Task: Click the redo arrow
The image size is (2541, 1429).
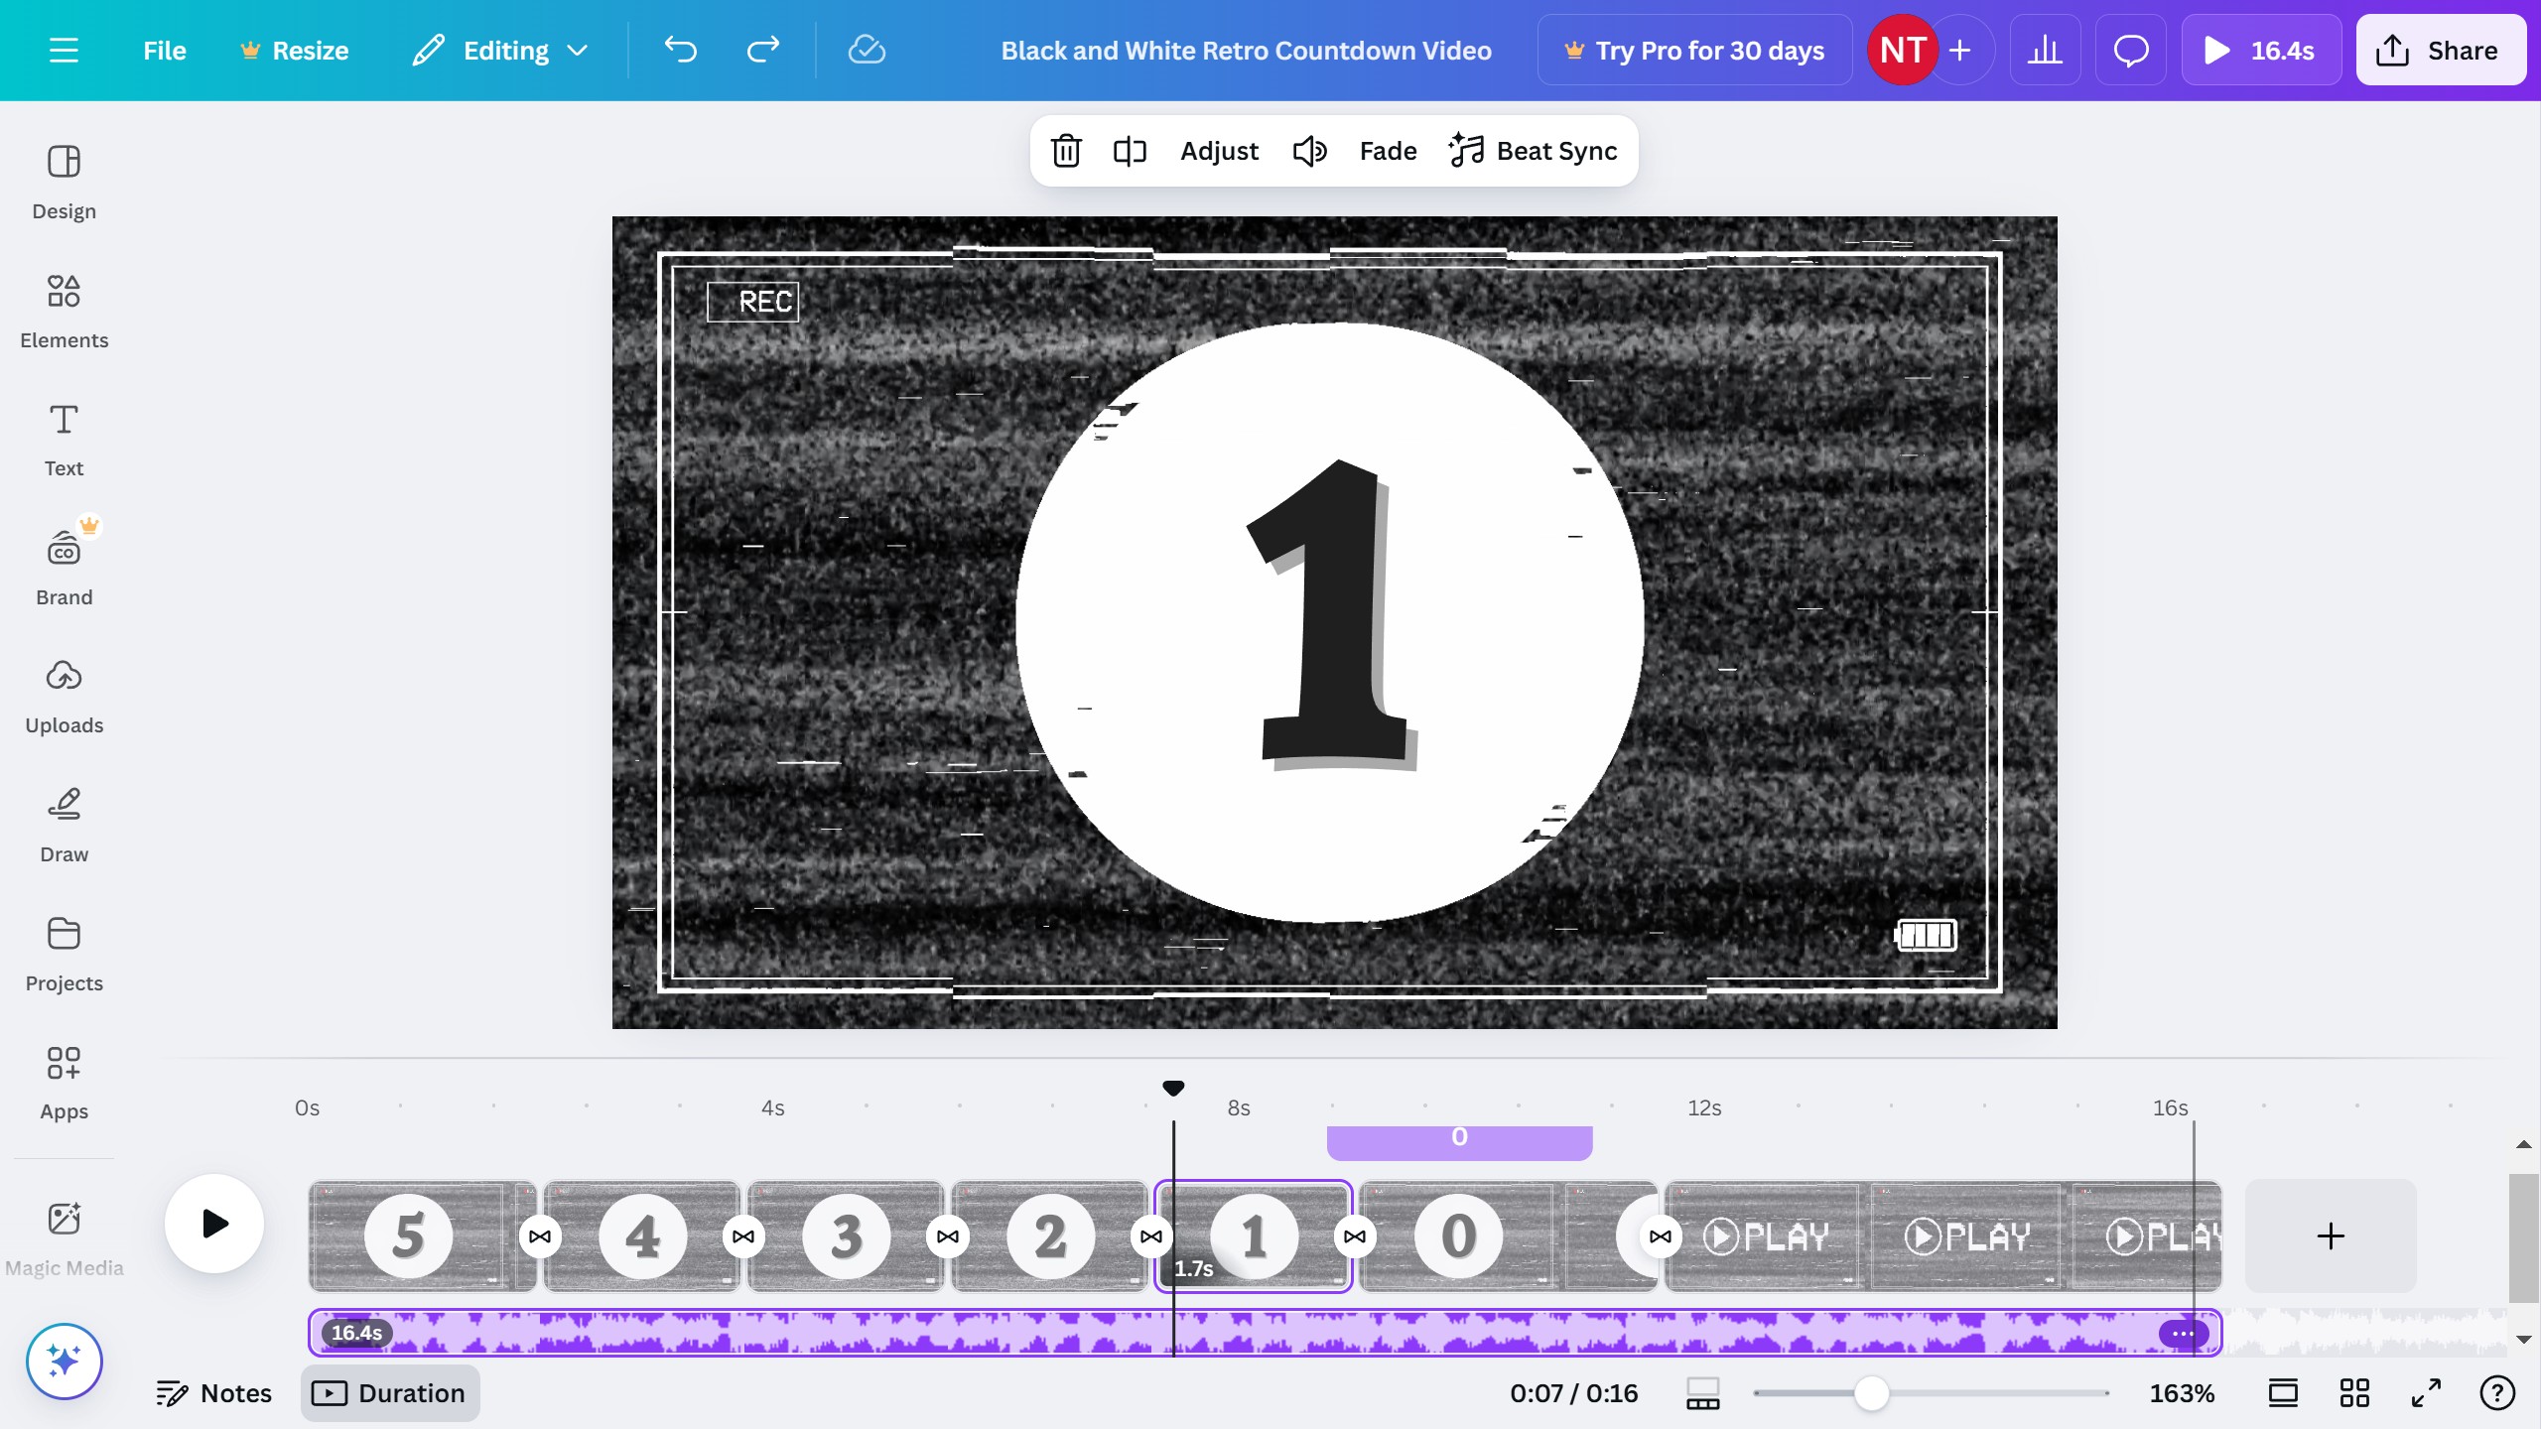Action: pyautogui.click(x=762, y=50)
